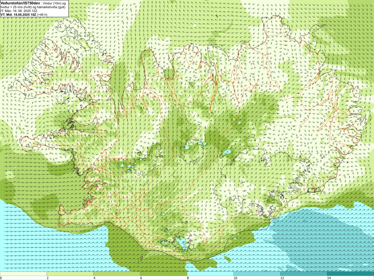Viewport: 374px width, 280px height.
Task: Click the legend label '12'
Action: (x=282, y=278)
